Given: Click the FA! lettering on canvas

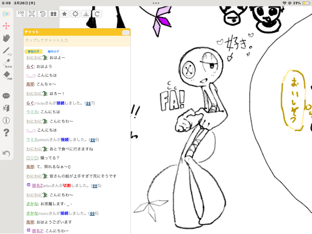Looking at the screenshot, I should pos(172,100).
